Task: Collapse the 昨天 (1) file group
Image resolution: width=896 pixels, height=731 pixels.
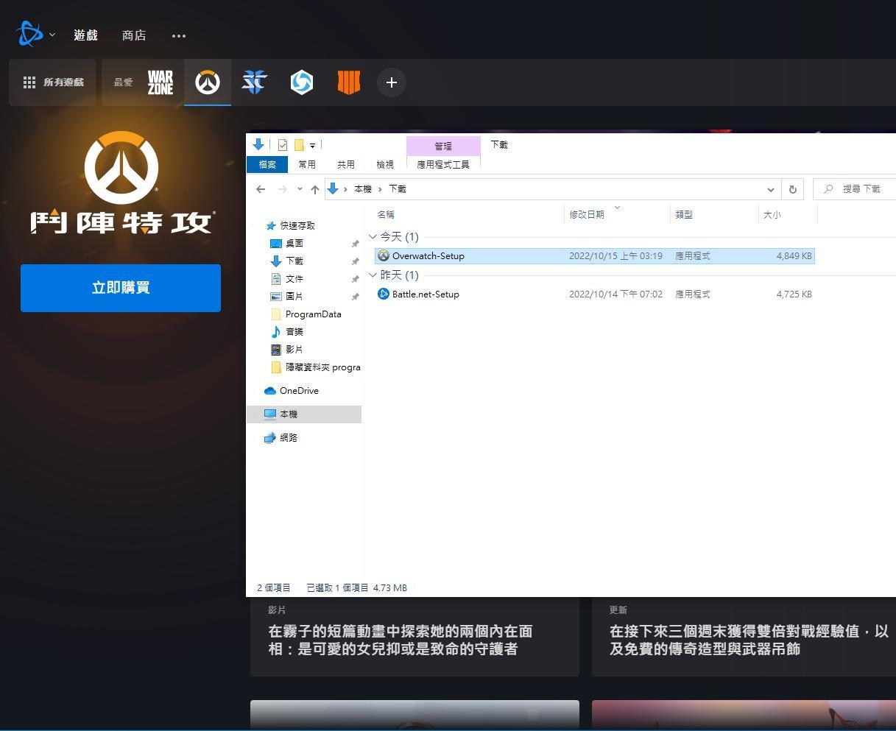Action: (x=373, y=275)
